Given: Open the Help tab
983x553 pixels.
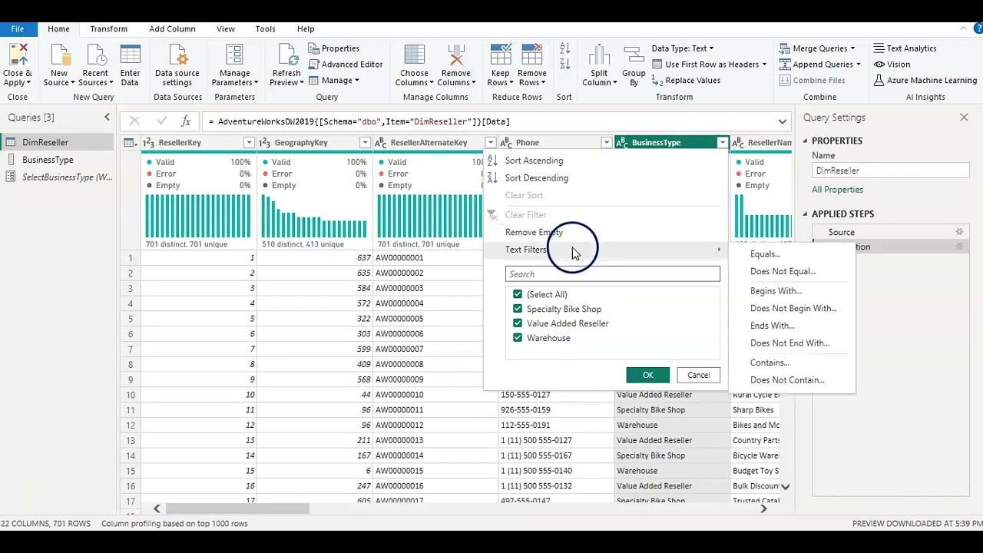Looking at the screenshot, I should 306,29.
